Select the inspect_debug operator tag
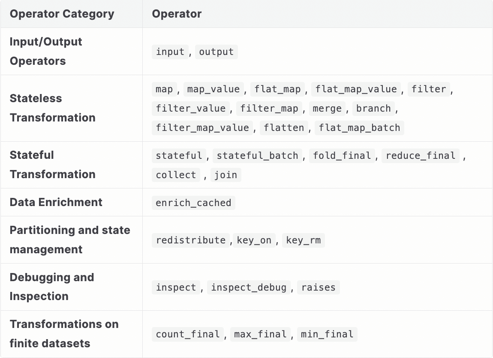The width and height of the screenshot is (493, 358). [x=249, y=287]
